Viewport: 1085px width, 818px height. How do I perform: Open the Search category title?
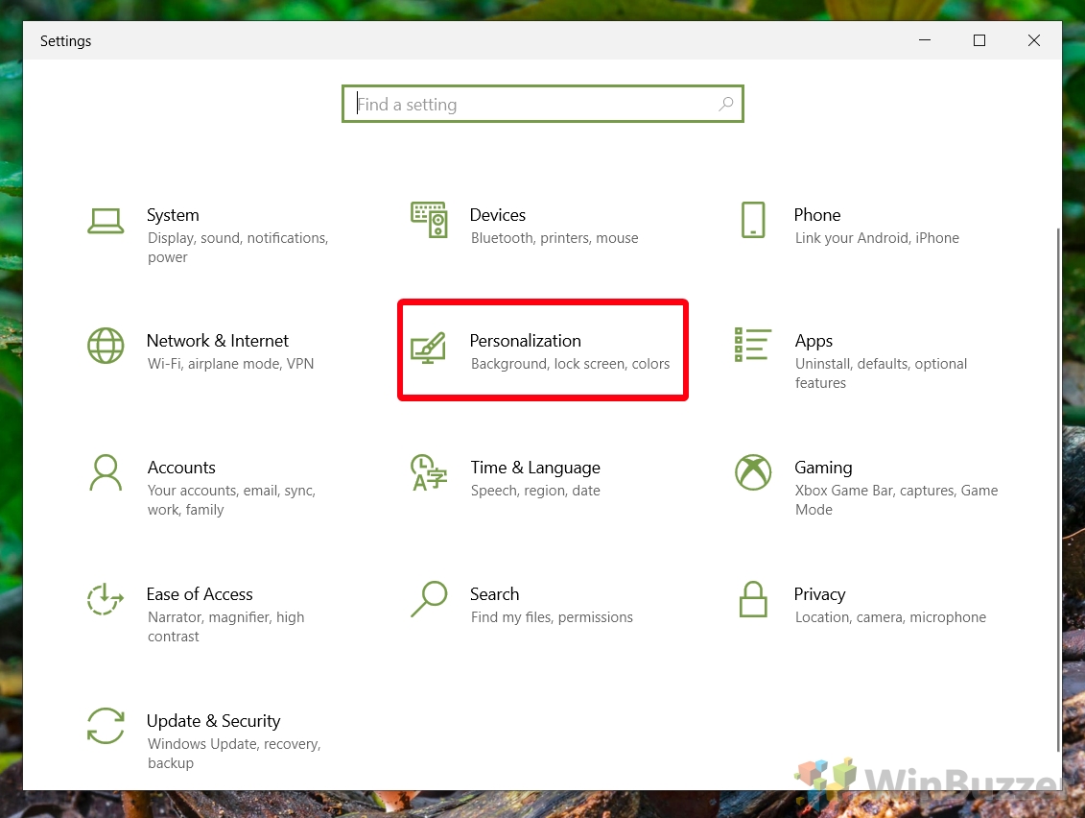494,594
